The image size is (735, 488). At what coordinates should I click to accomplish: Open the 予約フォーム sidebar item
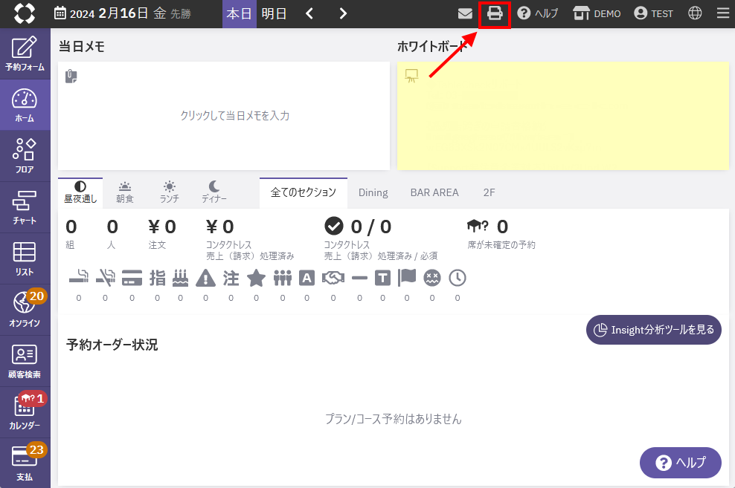coord(25,54)
